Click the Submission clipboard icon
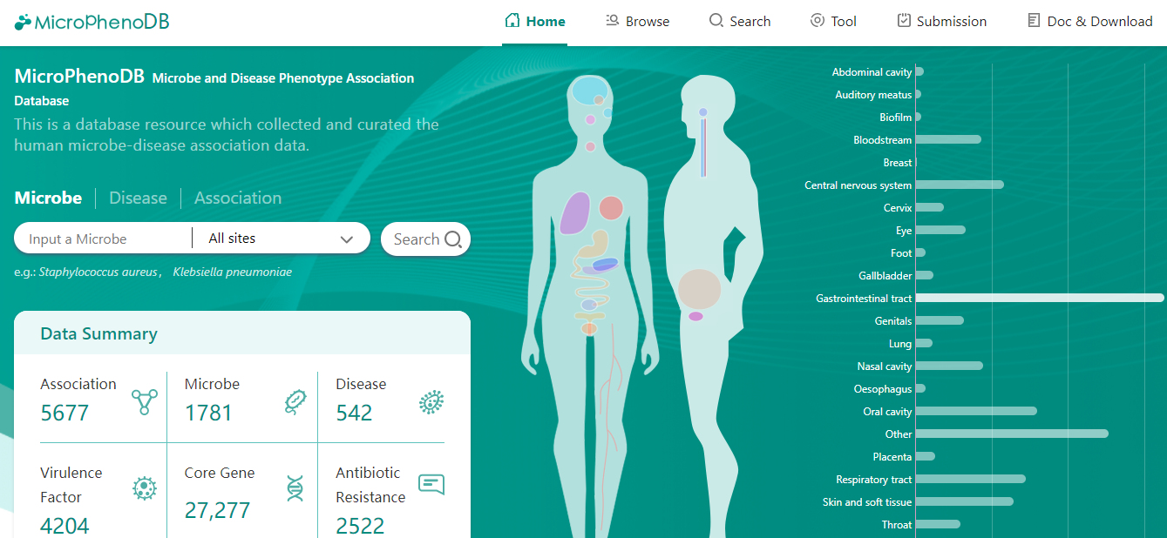The height and width of the screenshot is (538, 1167). point(904,20)
